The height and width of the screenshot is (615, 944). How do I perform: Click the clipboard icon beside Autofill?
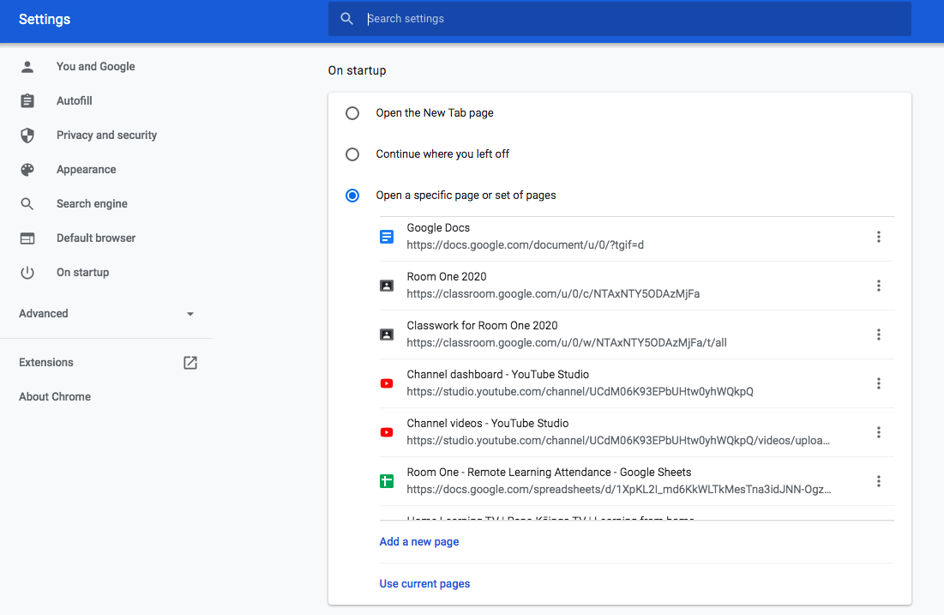(27, 100)
